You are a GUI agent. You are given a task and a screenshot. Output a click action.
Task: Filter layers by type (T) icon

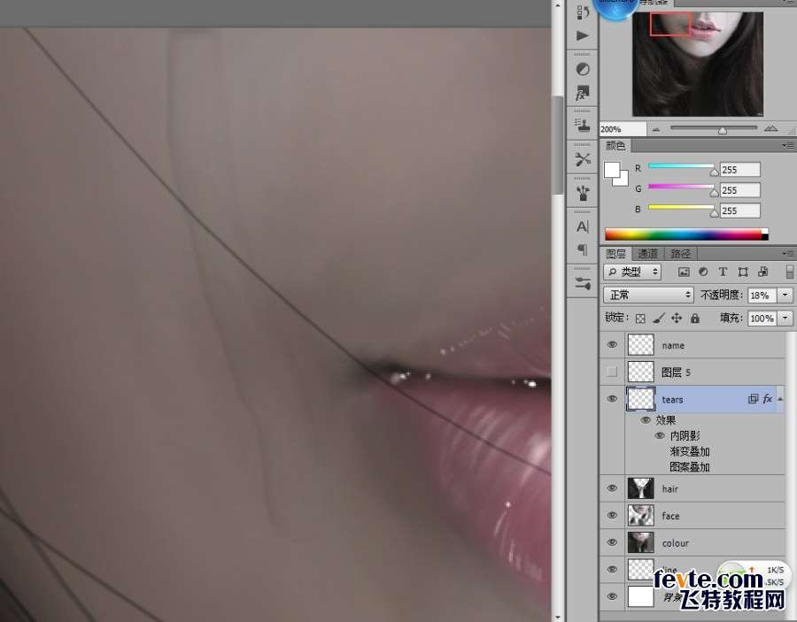(x=723, y=272)
